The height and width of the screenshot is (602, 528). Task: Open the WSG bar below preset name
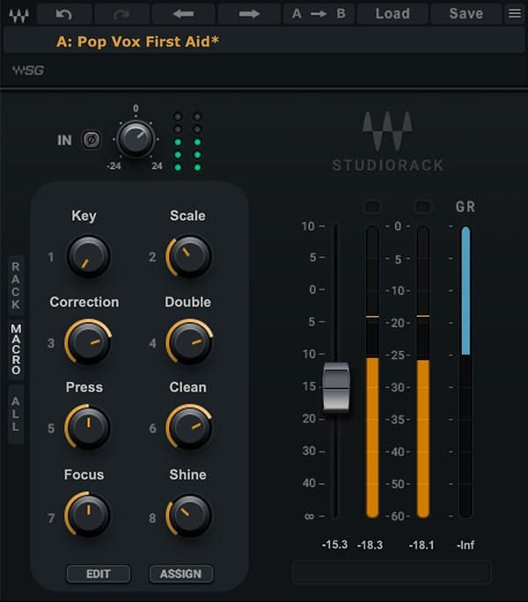[264, 70]
